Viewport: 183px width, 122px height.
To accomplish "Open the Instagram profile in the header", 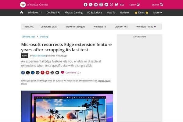I will pyautogui.click(x=101, y=5).
